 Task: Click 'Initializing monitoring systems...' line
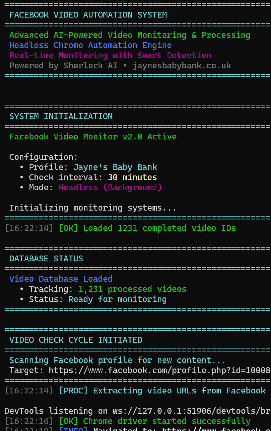click(93, 208)
